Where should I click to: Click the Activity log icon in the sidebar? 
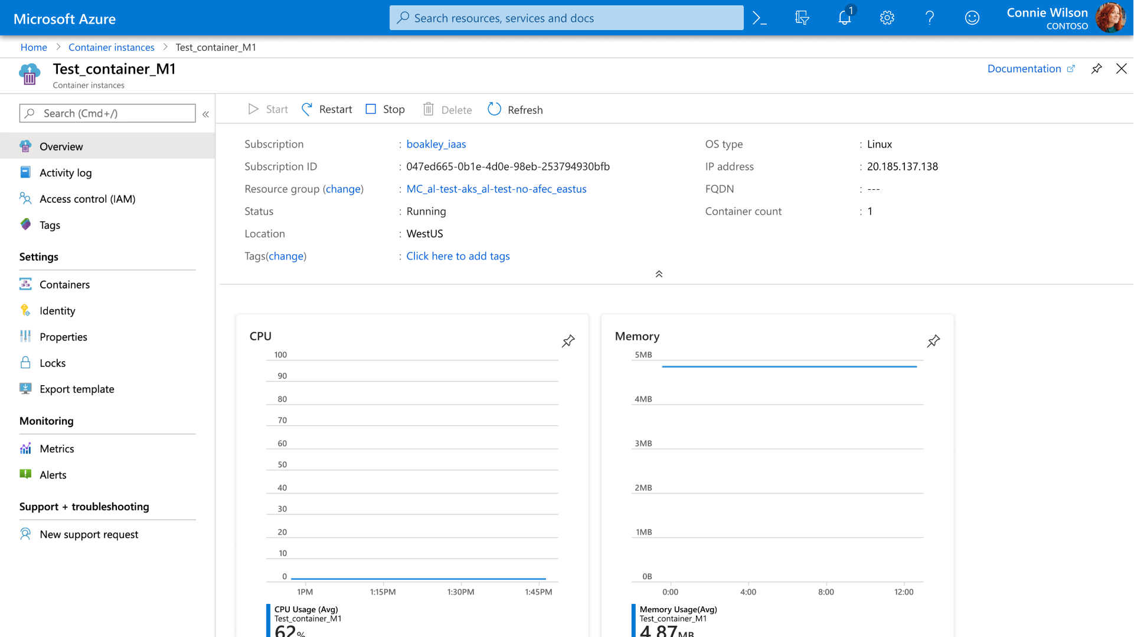25,172
